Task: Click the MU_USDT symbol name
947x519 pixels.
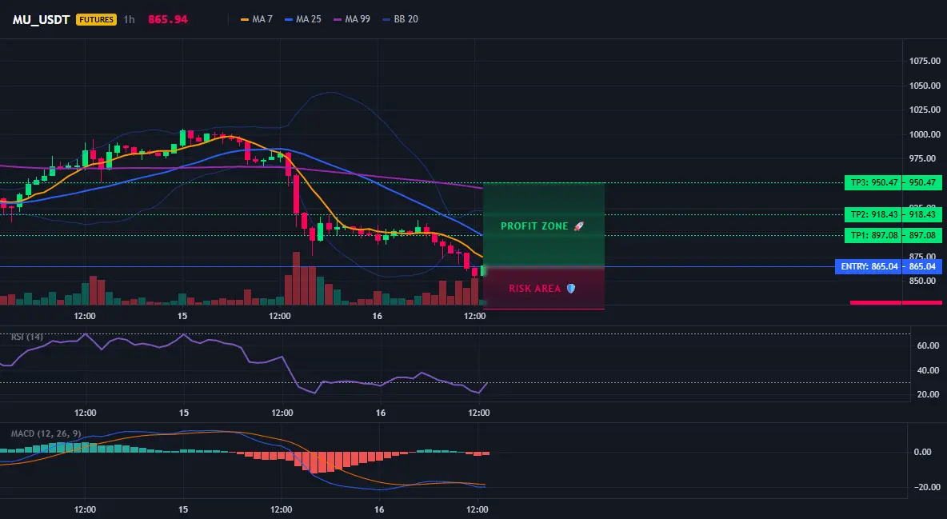Action: 41,19
